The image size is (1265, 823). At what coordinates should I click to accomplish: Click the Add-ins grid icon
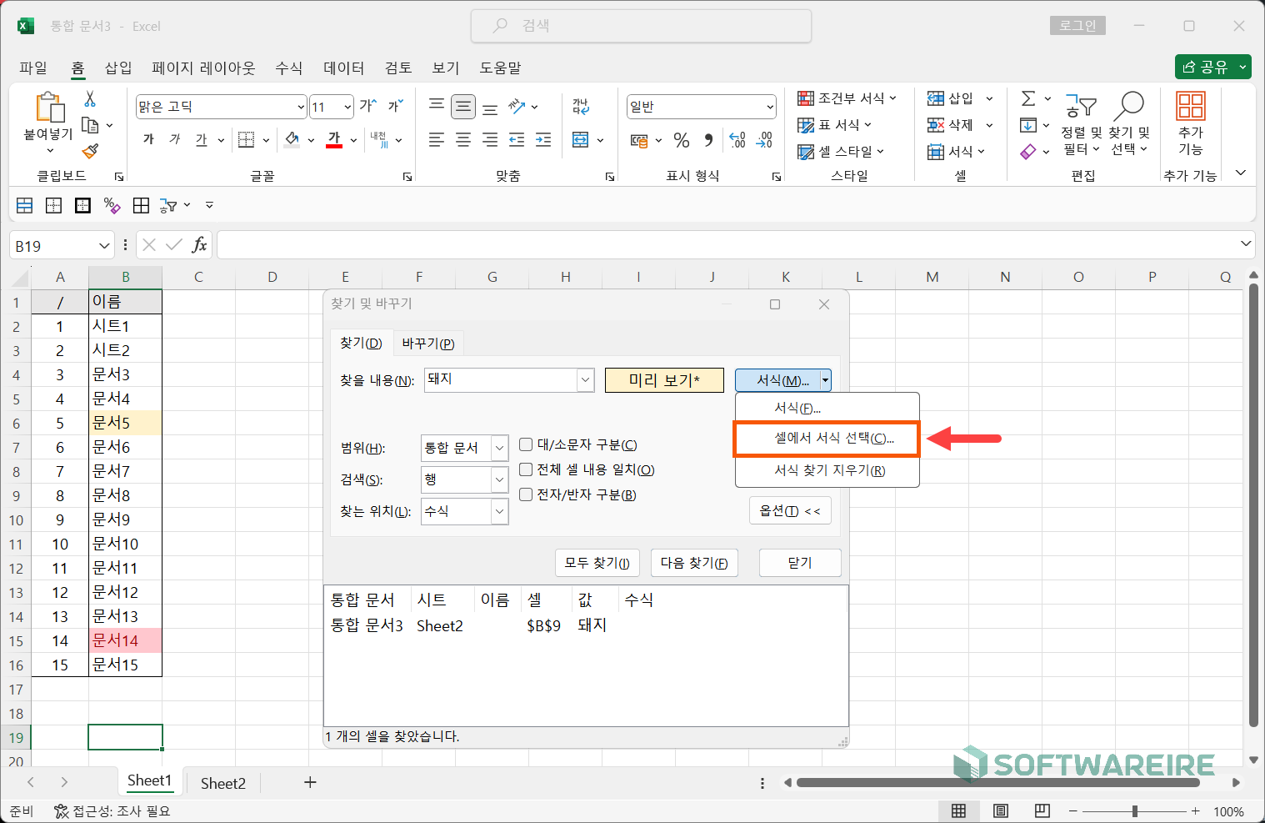pyautogui.click(x=1190, y=106)
